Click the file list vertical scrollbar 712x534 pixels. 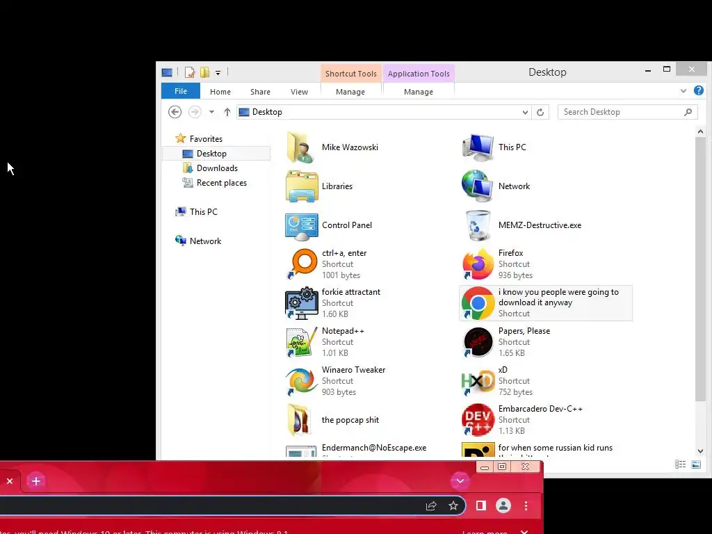coord(700,269)
